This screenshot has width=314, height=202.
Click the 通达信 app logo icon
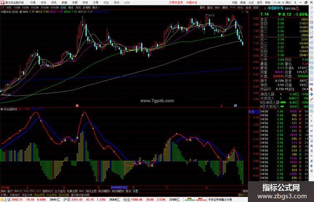tap(2, 2)
